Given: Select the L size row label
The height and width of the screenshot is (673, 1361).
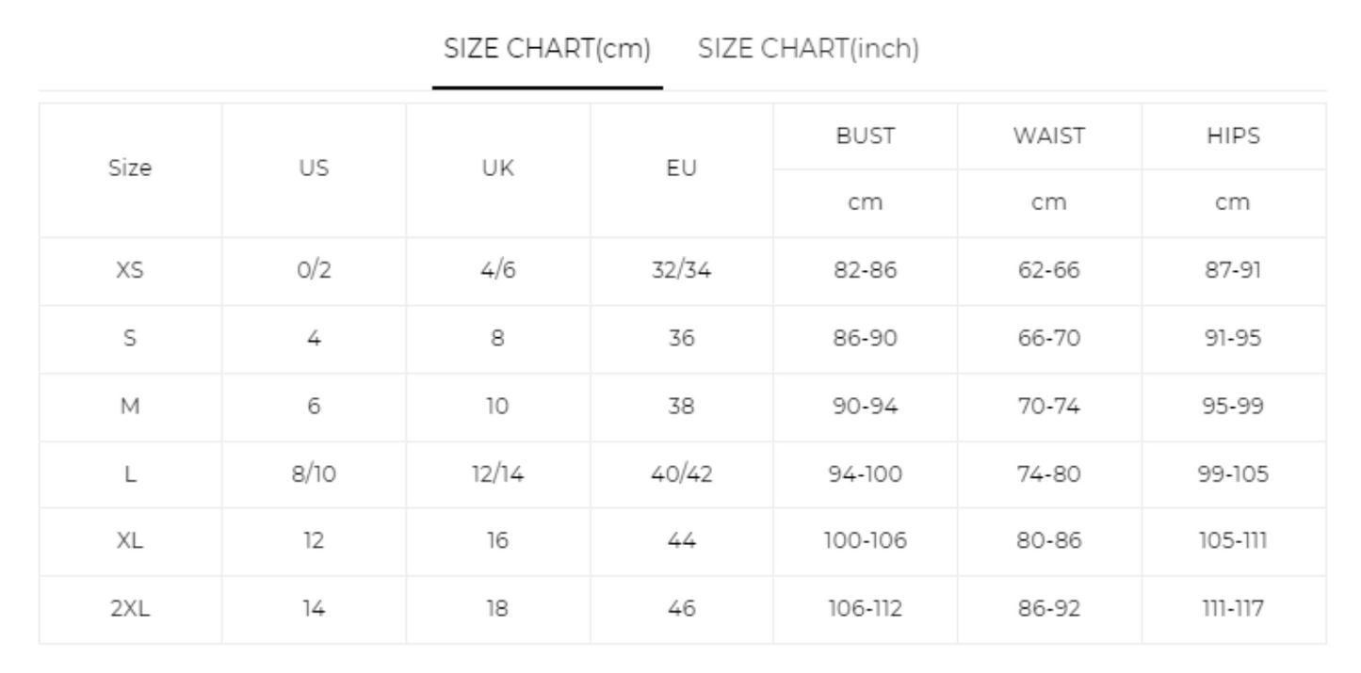Looking at the screenshot, I should click(x=130, y=474).
